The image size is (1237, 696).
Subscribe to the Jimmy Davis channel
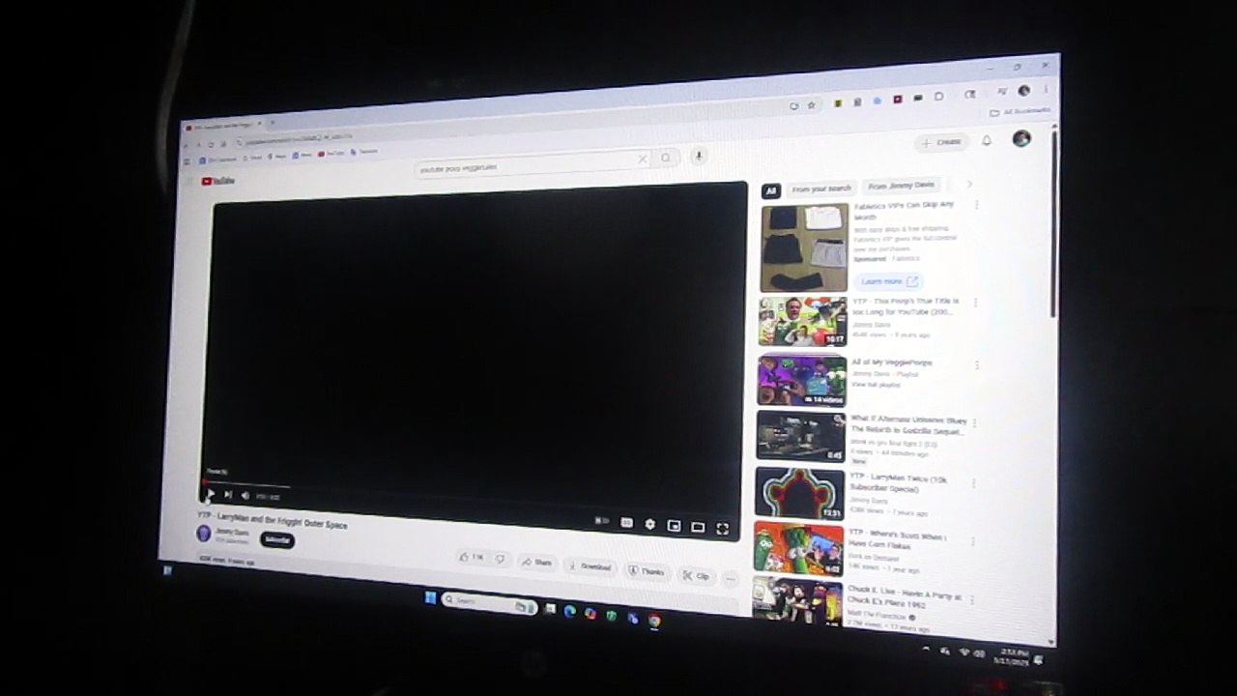277,538
